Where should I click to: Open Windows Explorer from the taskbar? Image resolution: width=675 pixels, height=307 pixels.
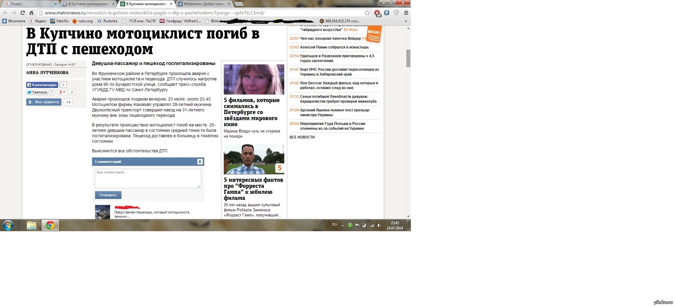pos(32,225)
